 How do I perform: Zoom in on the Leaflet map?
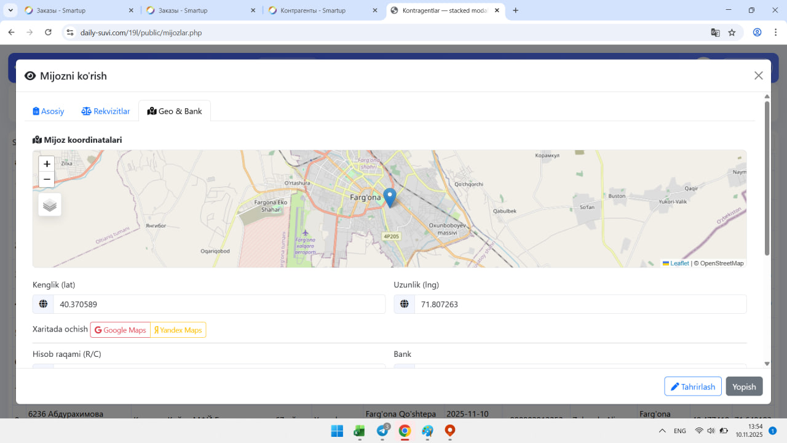point(47,164)
